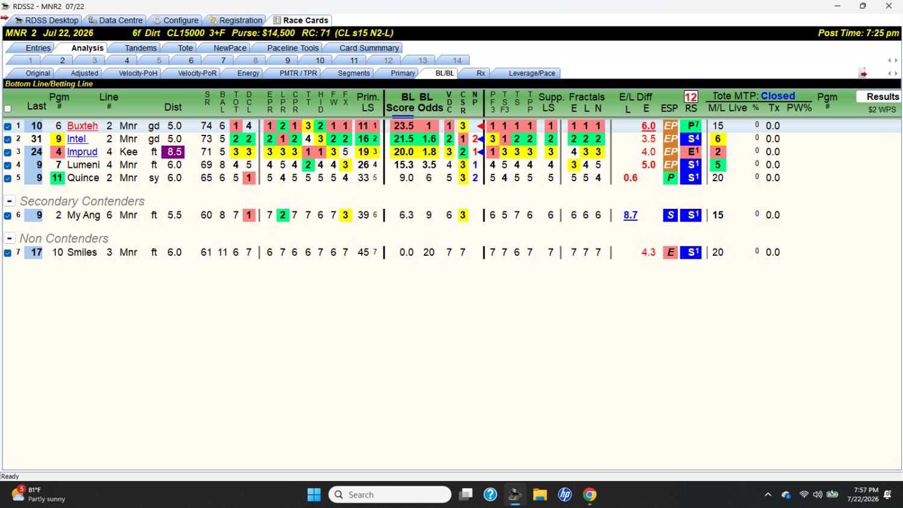Click Imprud's purple 8.5 distance cell
Screen dimensions: 903x508
coord(175,152)
